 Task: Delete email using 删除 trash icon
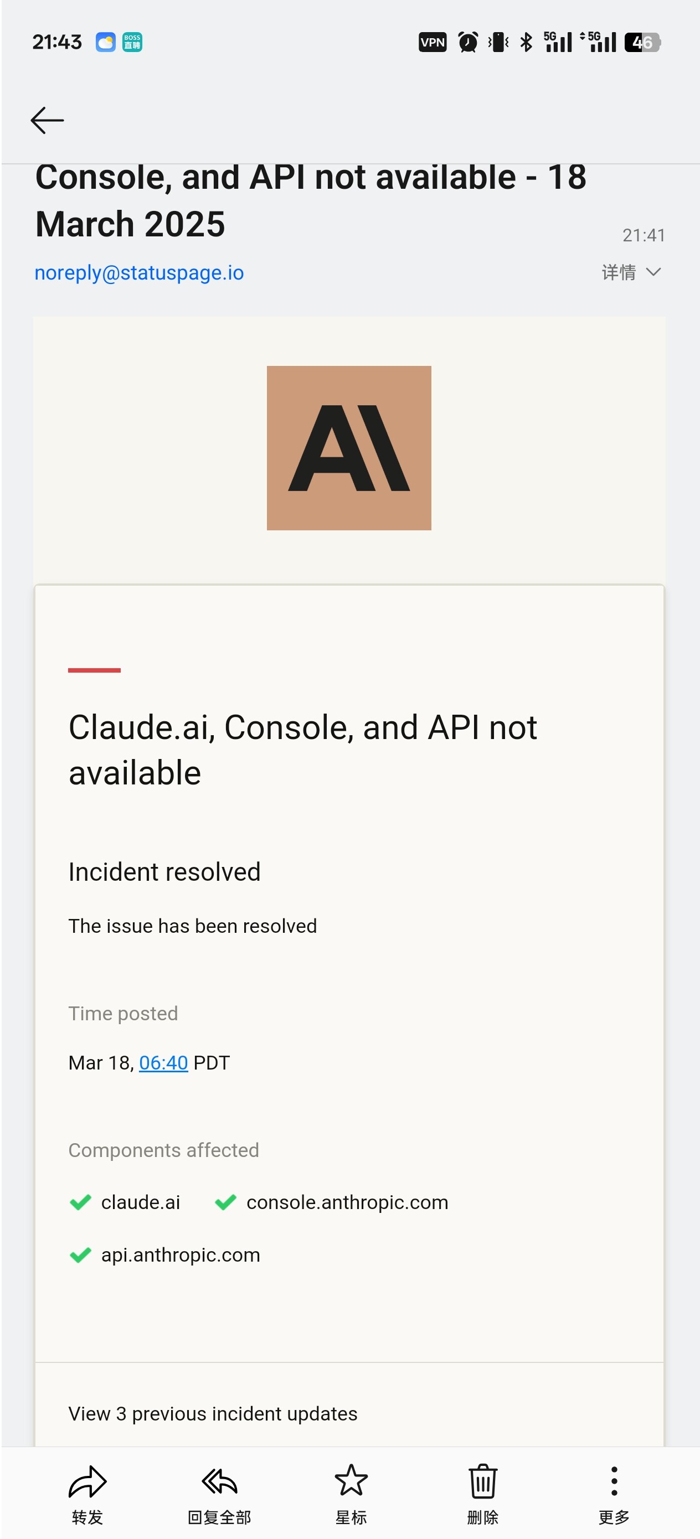482,1494
